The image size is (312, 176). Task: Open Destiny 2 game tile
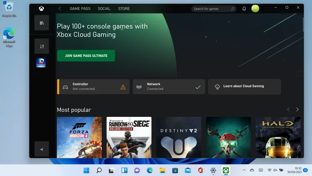click(179, 137)
